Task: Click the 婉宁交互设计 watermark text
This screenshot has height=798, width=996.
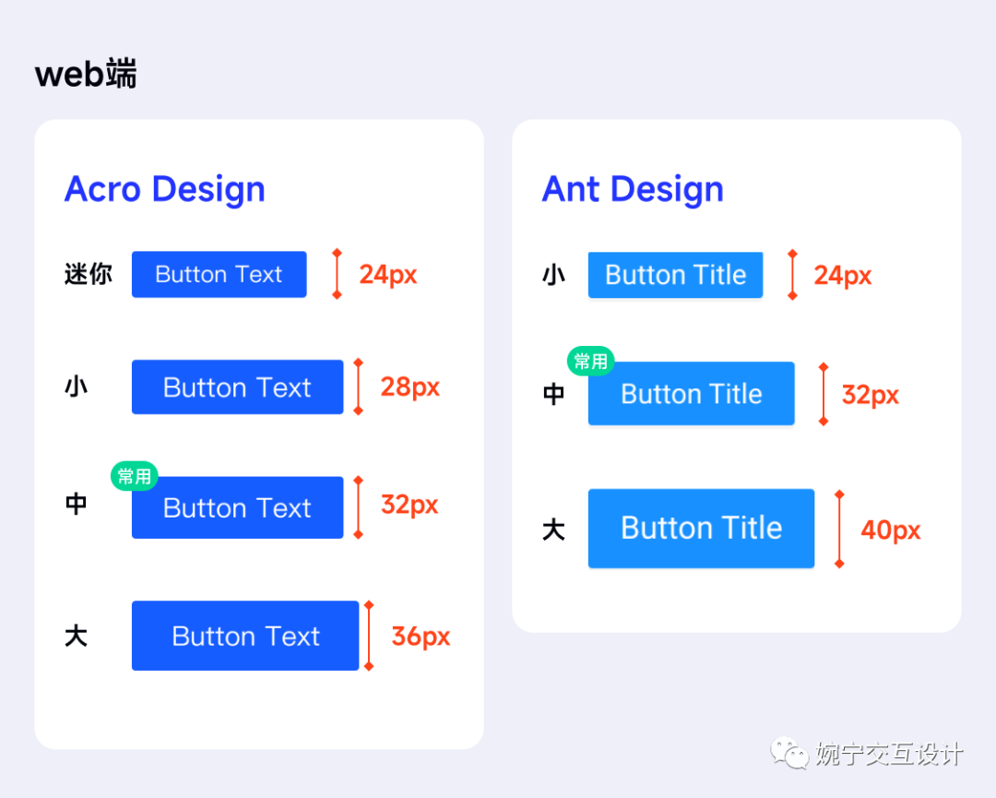Action: (889, 754)
